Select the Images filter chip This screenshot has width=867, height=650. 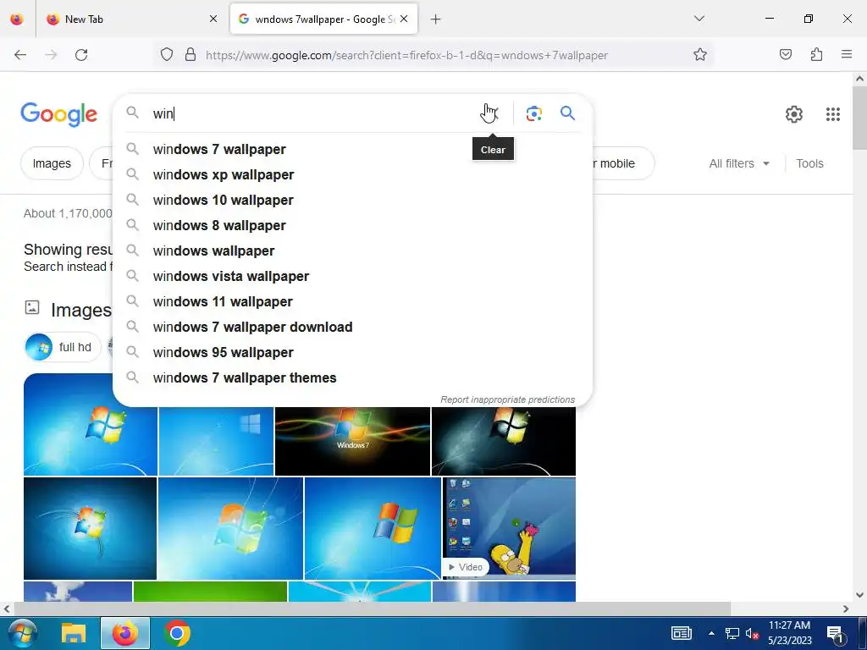click(52, 163)
